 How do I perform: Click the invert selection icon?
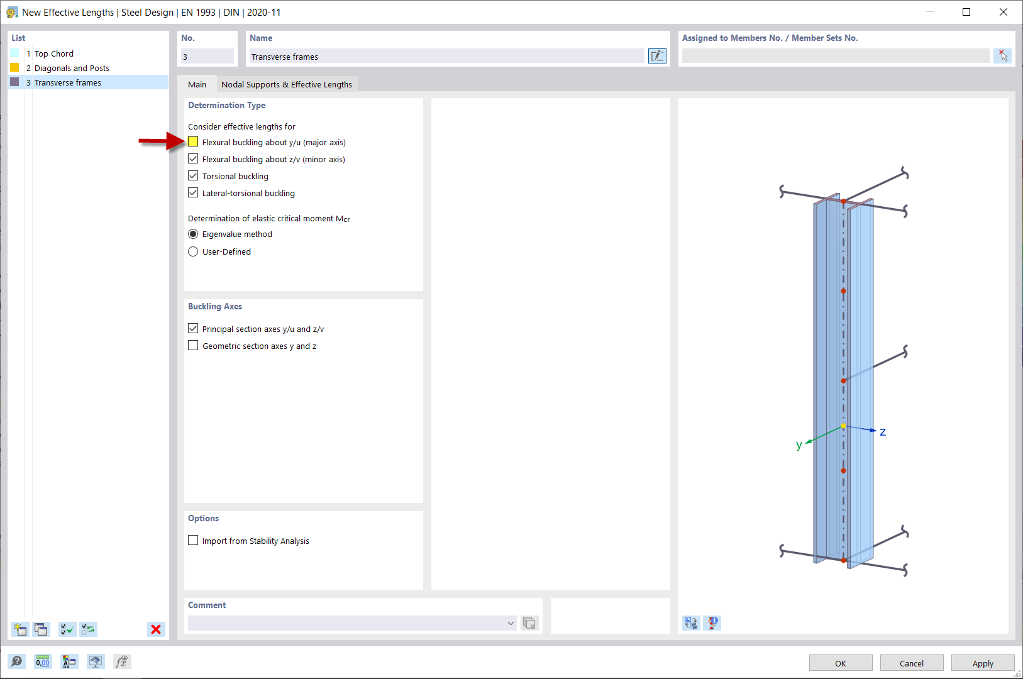(88, 629)
